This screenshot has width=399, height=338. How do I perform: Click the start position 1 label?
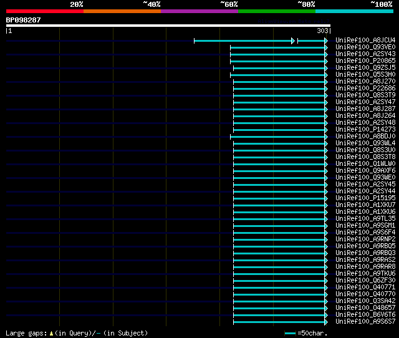[10, 31]
